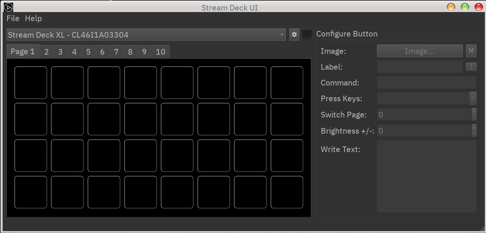Select the top-left deck key

[31, 82]
